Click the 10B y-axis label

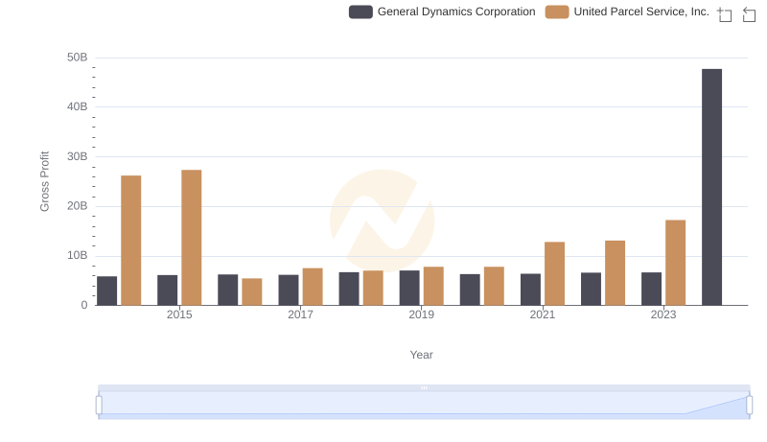click(78, 256)
